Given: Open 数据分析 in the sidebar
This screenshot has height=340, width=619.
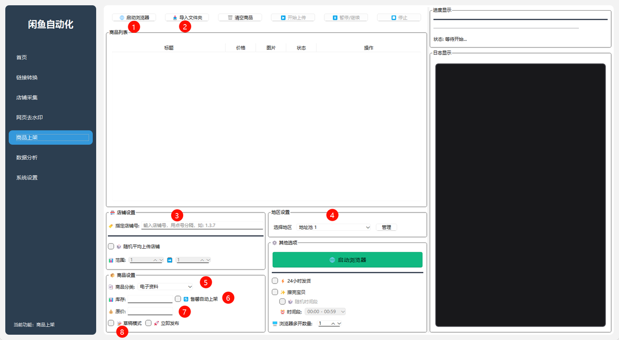Looking at the screenshot, I should point(51,157).
